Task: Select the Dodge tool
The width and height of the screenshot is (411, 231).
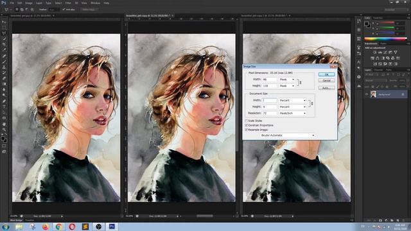Action: pyautogui.click(x=4, y=96)
